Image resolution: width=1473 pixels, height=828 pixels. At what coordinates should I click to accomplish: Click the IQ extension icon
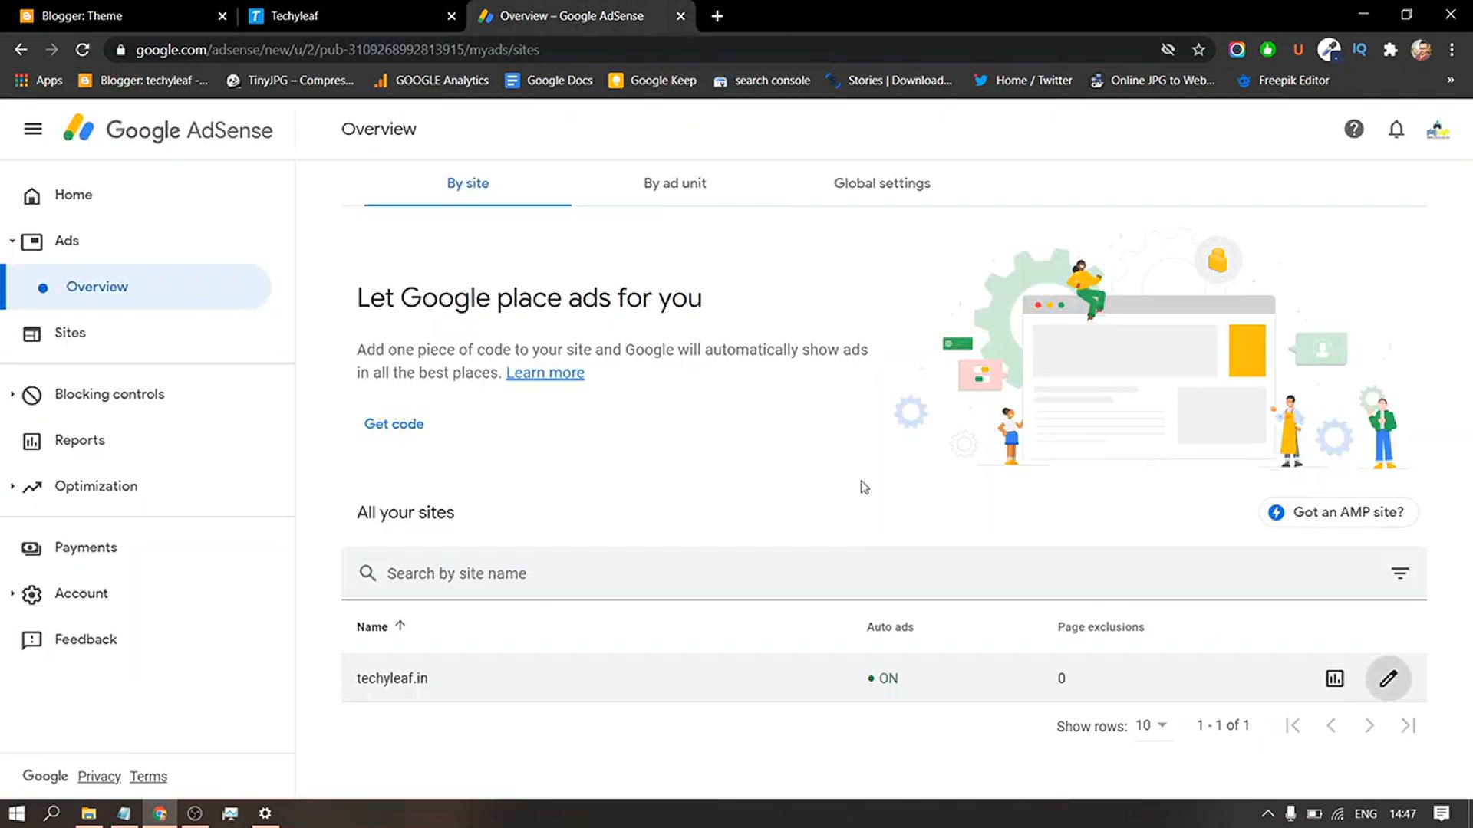click(1359, 50)
